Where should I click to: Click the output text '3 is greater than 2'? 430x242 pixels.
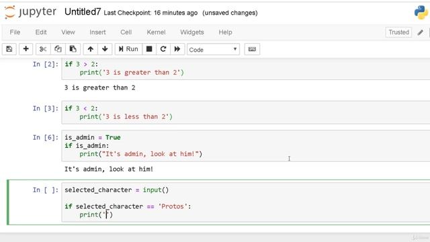tap(100, 88)
